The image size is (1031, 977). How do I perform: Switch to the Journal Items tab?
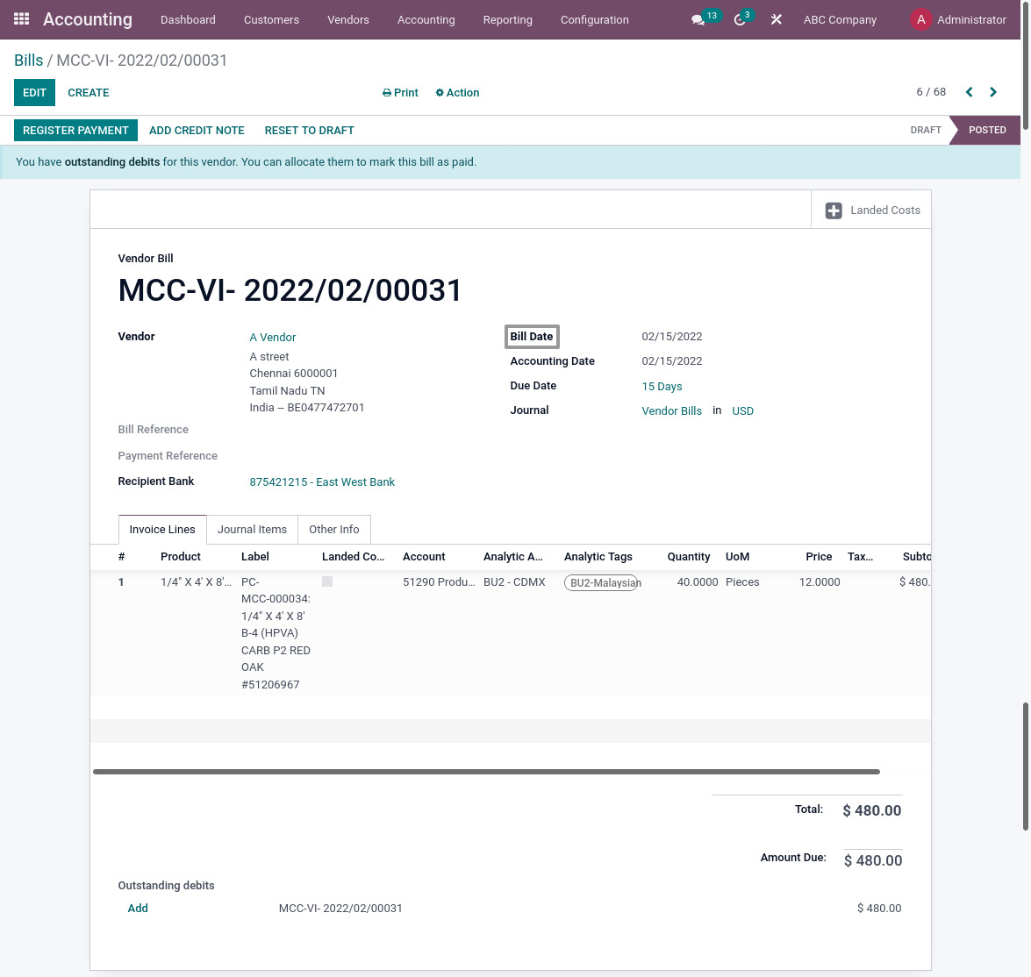(x=252, y=529)
